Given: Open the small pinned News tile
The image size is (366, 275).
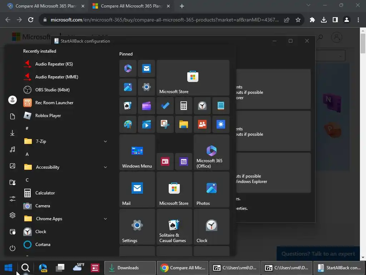Looking at the screenshot, I should (165, 161).
